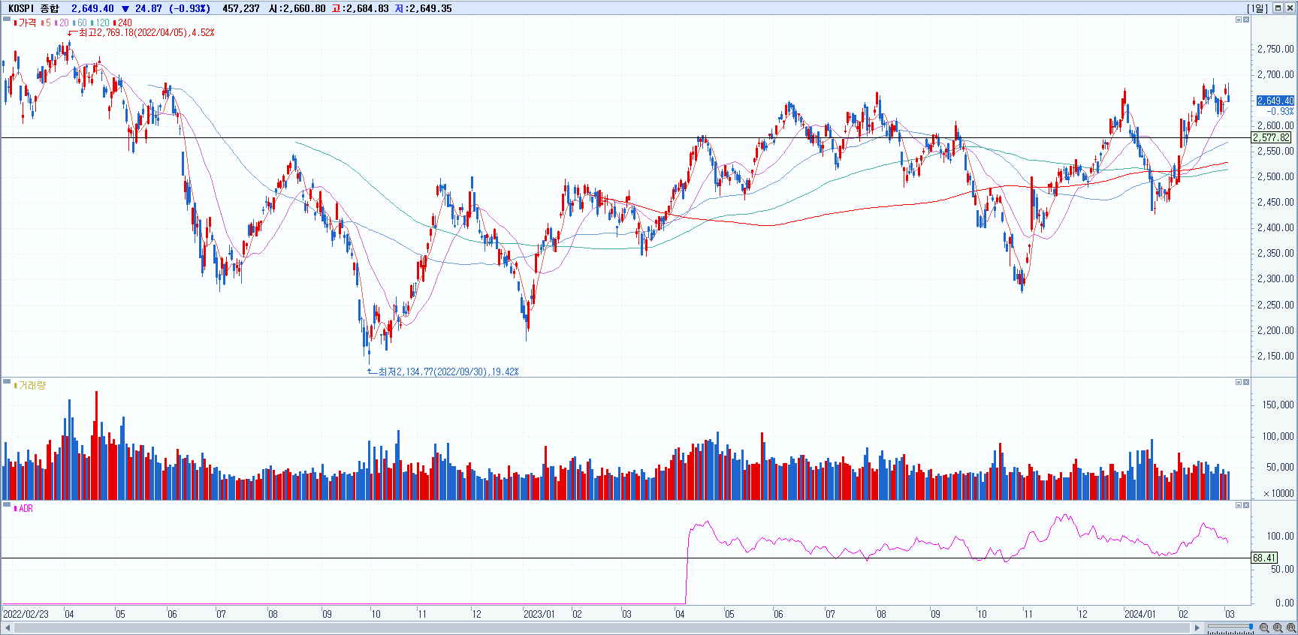Adjust the chart zoom slider handle
Image resolution: width=1298 pixels, height=635 pixels.
coord(1251,627)
